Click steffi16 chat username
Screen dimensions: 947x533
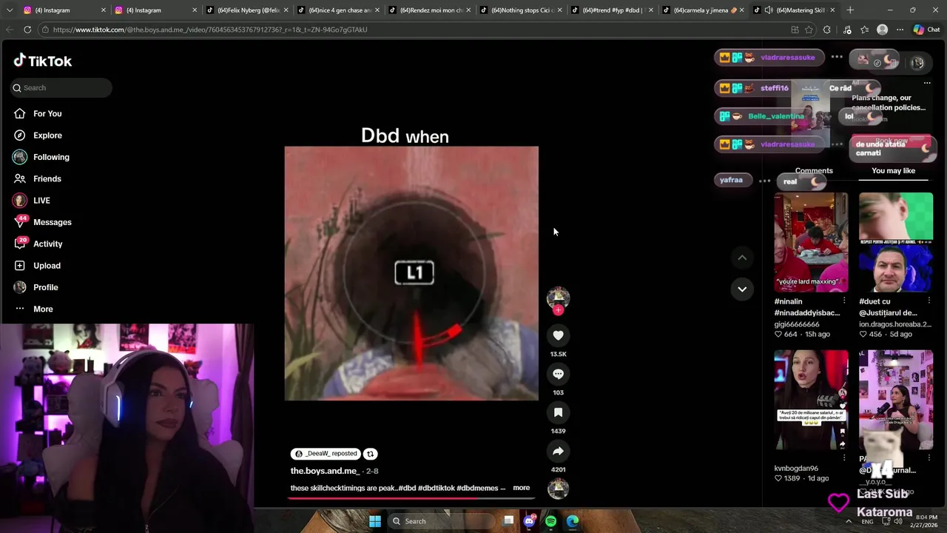(x=774, y=88)
